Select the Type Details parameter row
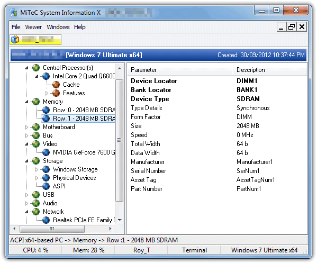The height and width of the screenshot is (263, 317). pos(217,108)
